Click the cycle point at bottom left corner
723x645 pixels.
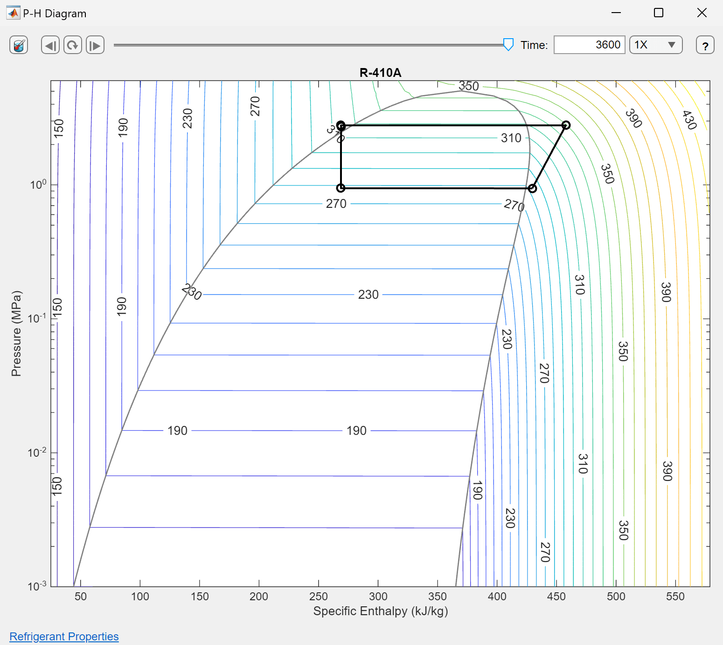point(341,188)
